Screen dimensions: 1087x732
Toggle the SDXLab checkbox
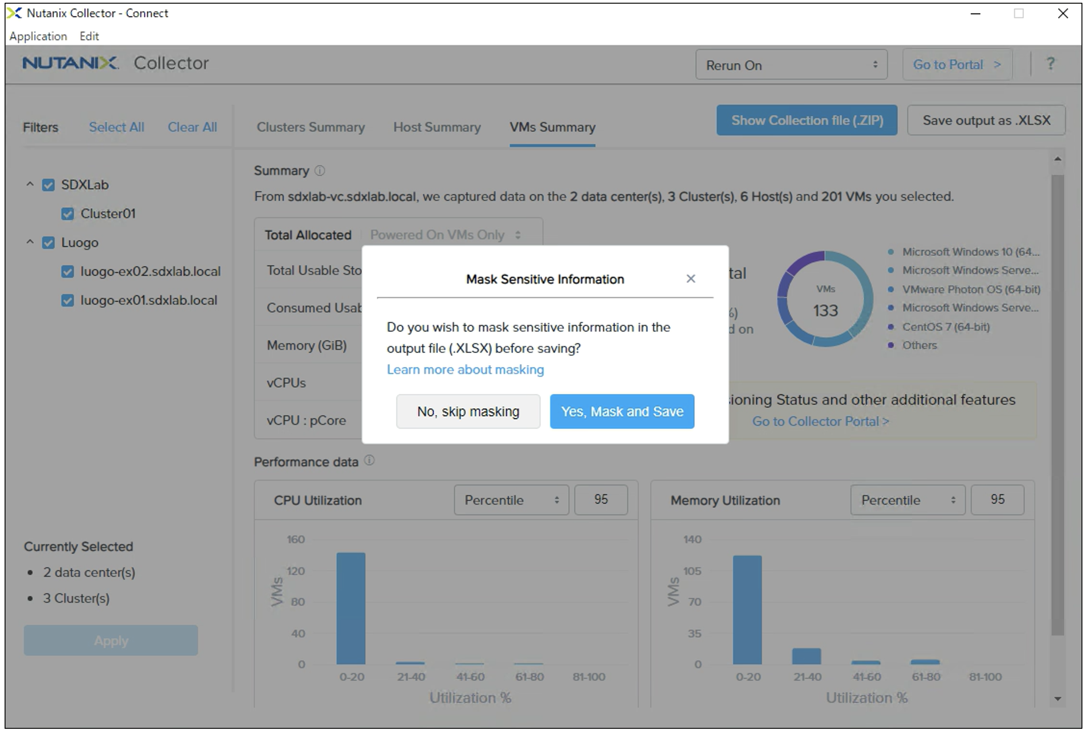pyautogui.click(x=48, y=185)
